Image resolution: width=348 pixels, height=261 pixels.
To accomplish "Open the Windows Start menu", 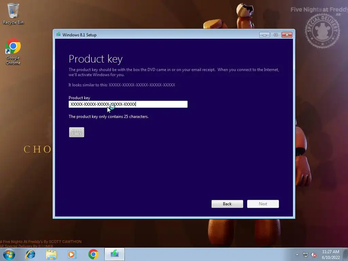I will tap(9, 254).
